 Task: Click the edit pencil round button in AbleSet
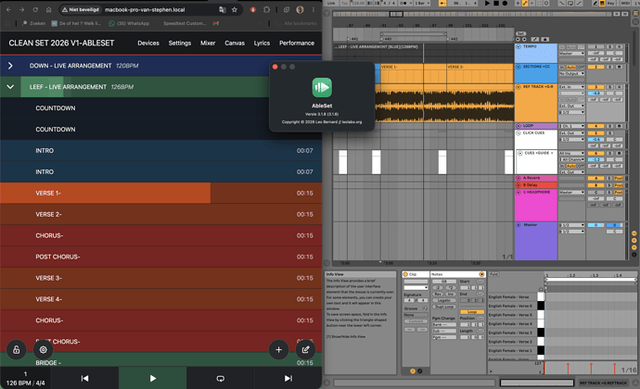305,349
